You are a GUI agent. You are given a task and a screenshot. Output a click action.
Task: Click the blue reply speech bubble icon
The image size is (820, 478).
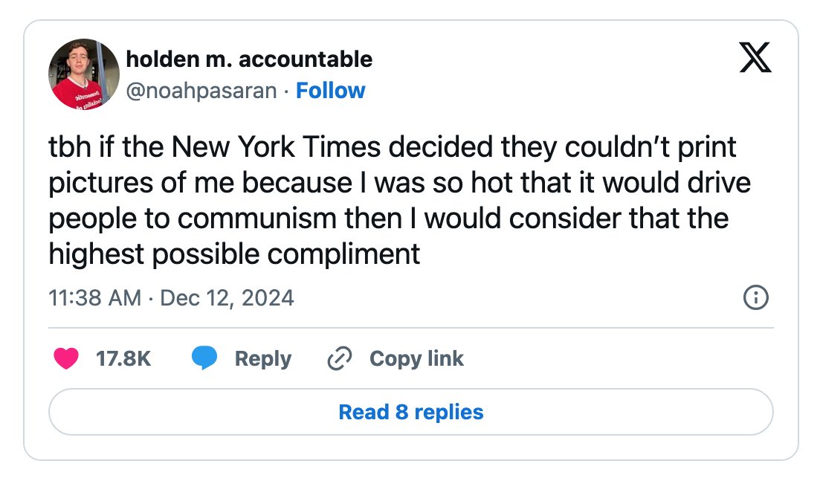pos(204,358)
